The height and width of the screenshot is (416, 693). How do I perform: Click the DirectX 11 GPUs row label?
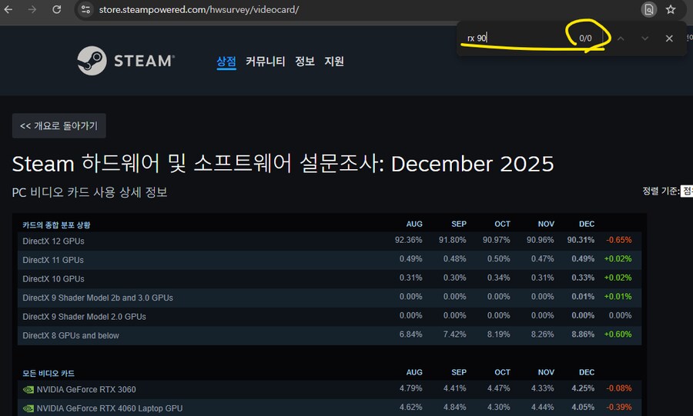pyautogui.click(x=53, y=260)
